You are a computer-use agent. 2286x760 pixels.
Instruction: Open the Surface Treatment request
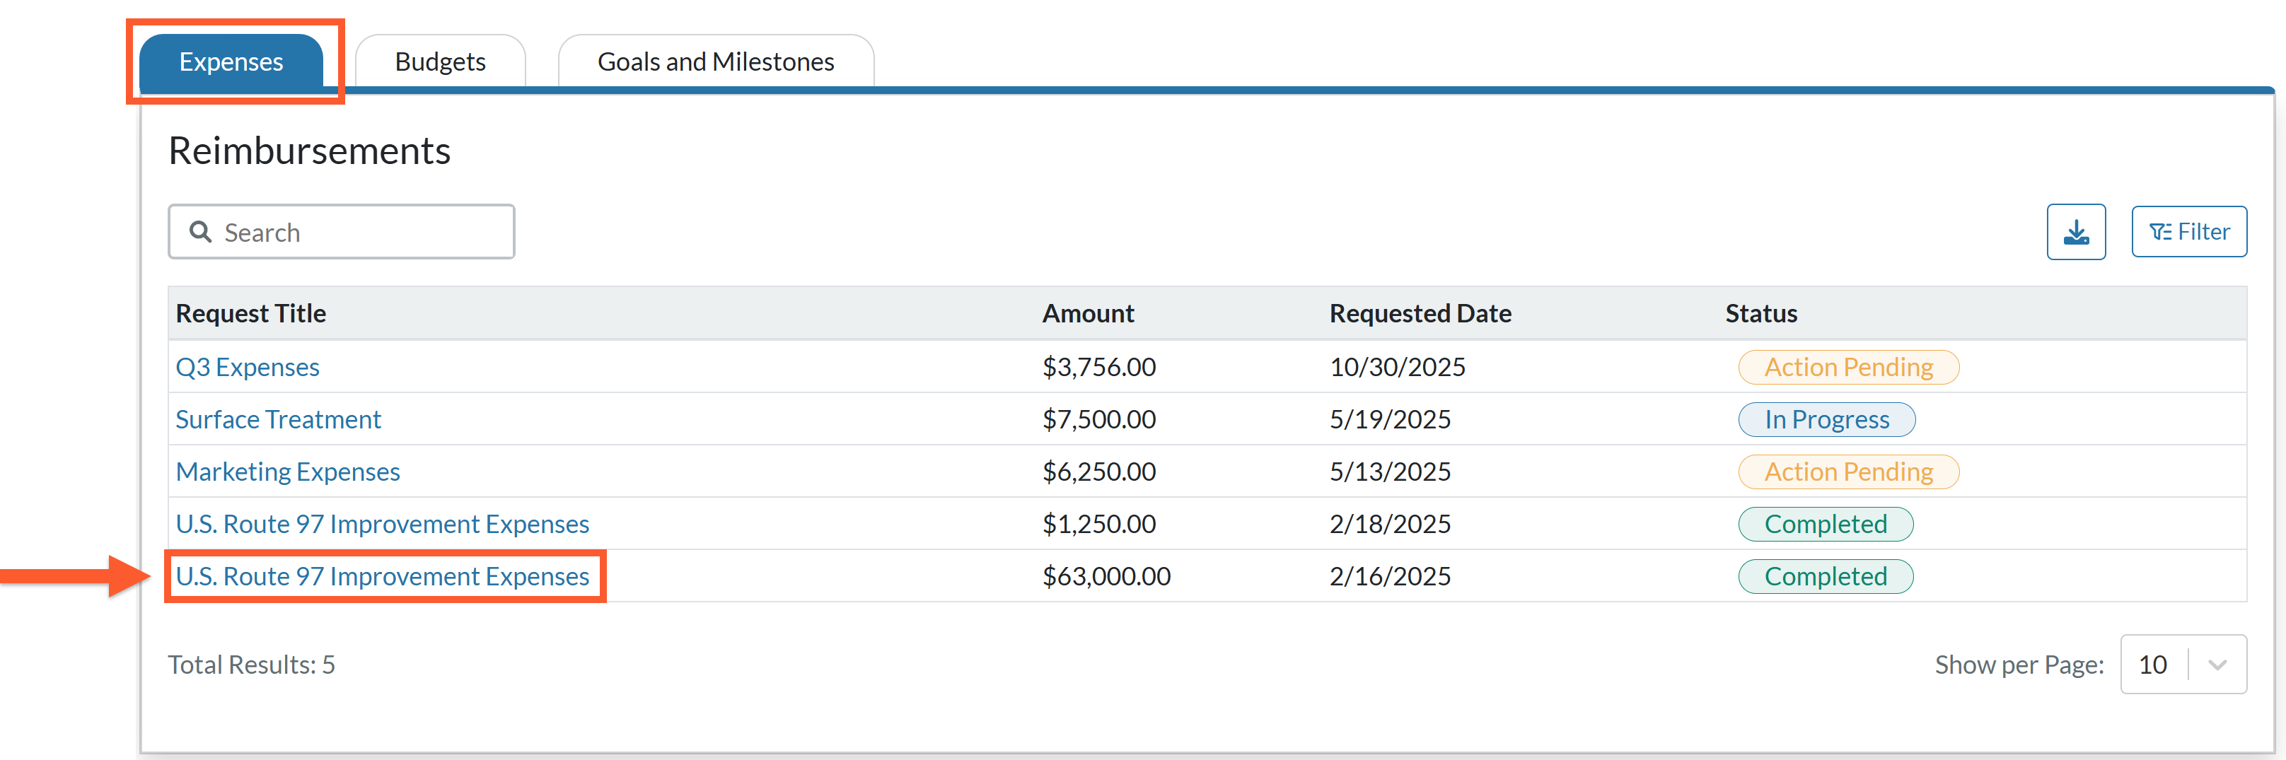point(278,419)
